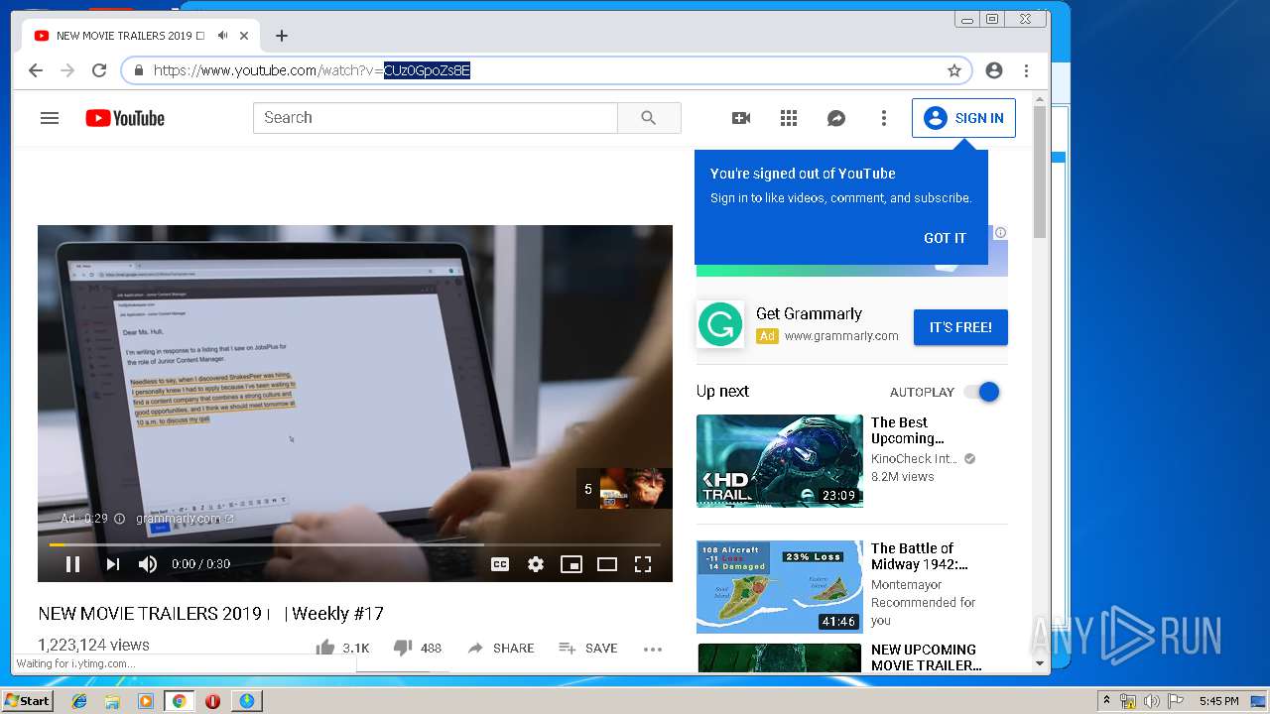Open the create video camera icon
The height and width of the screenshot is (714, 1270).
[741, 118]
